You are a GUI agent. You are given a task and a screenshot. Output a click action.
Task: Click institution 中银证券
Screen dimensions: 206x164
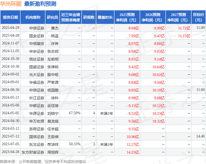click(x=37, y=106)
